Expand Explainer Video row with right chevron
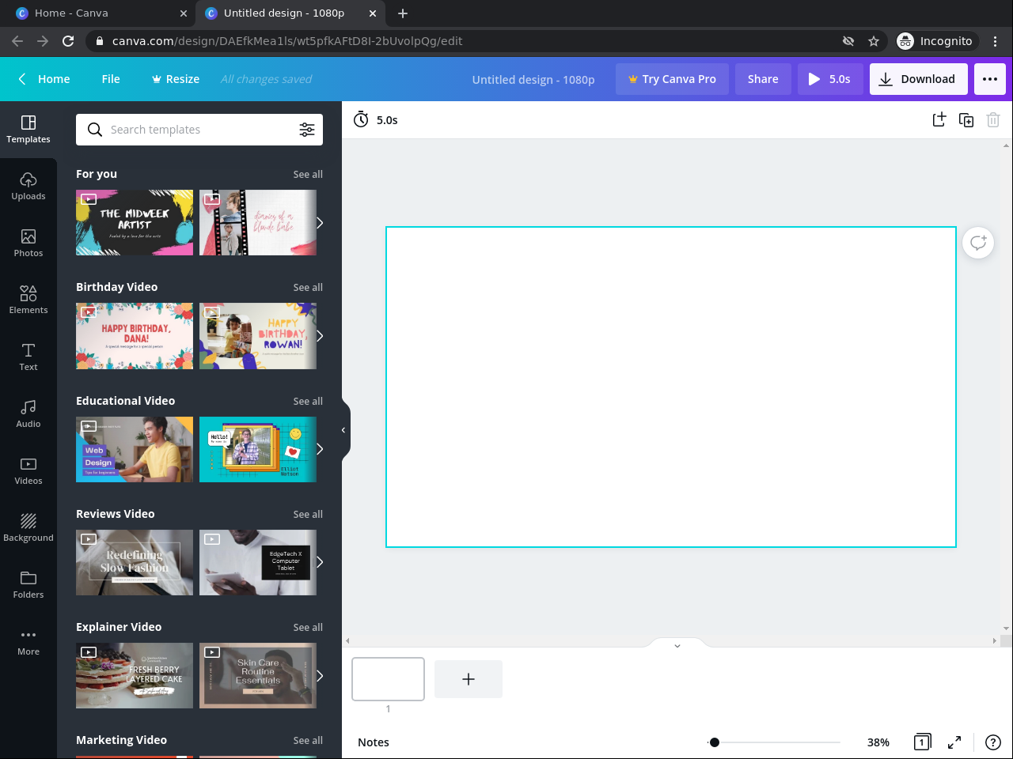This screenshot has height=759, width=1013. click(320, 676)
